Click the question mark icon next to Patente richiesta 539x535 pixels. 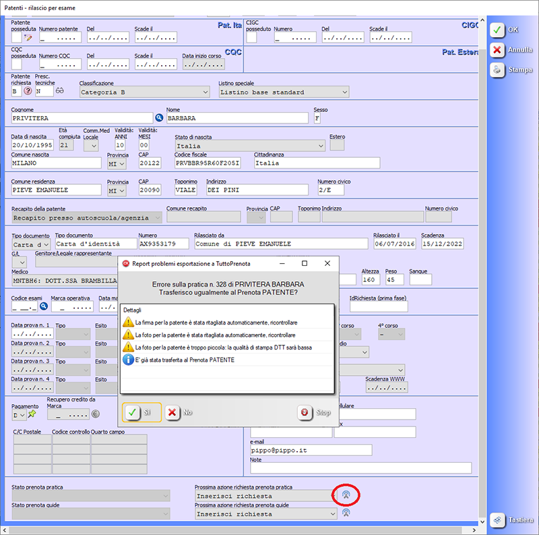click(28, 92)
